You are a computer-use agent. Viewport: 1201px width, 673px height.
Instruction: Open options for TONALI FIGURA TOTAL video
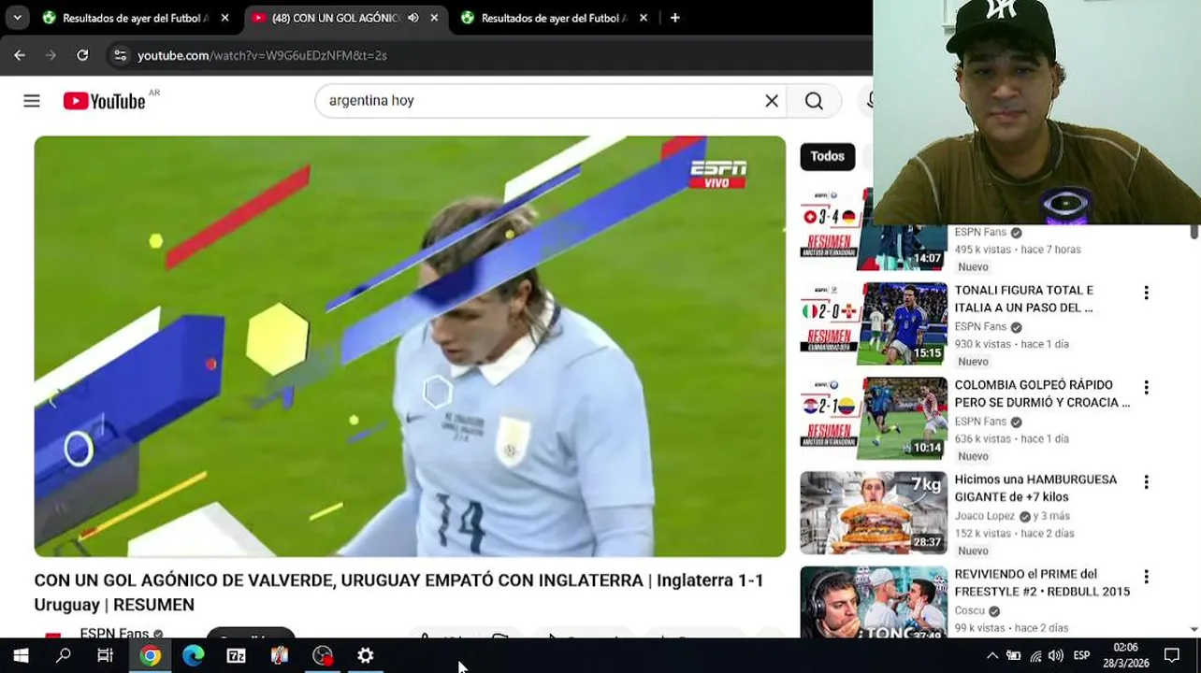pyautogui.click(x=1146, y=293)
